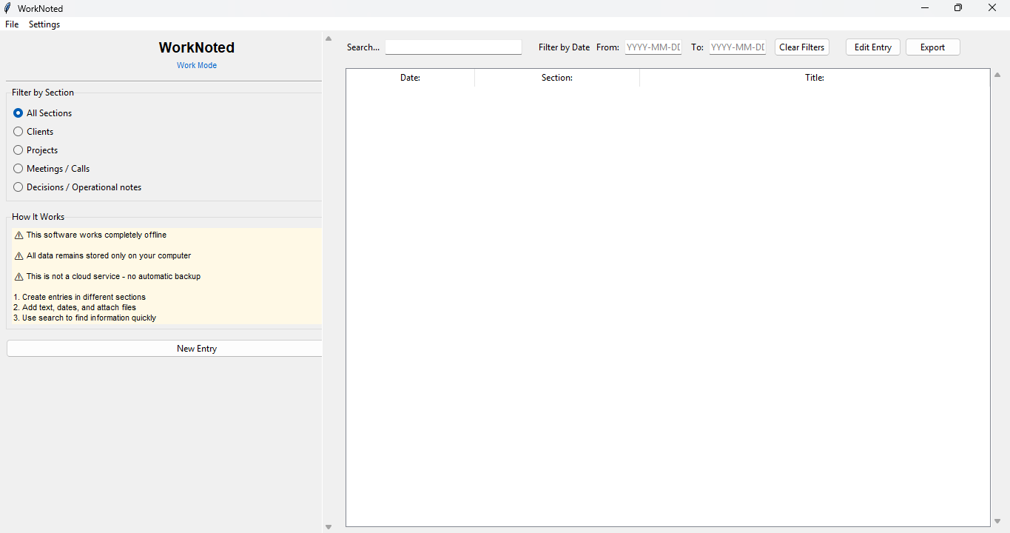Click scroll down arrow on left panel
The height and width of the screenshot is (533, 1010).
click(329, 526)
